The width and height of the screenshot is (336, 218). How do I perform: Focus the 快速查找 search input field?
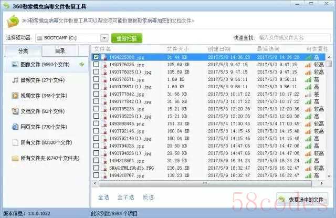(294, 38)
